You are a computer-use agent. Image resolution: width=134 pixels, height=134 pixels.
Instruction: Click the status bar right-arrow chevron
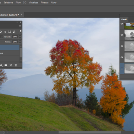4,132
